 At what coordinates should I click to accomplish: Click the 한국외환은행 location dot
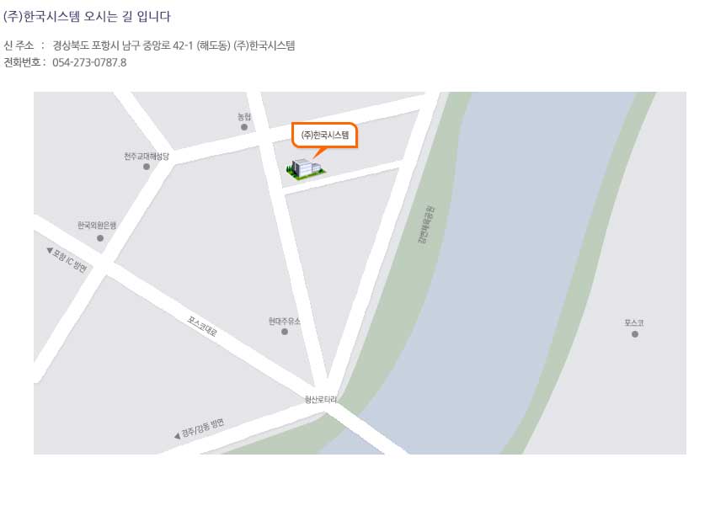[100, 238]
